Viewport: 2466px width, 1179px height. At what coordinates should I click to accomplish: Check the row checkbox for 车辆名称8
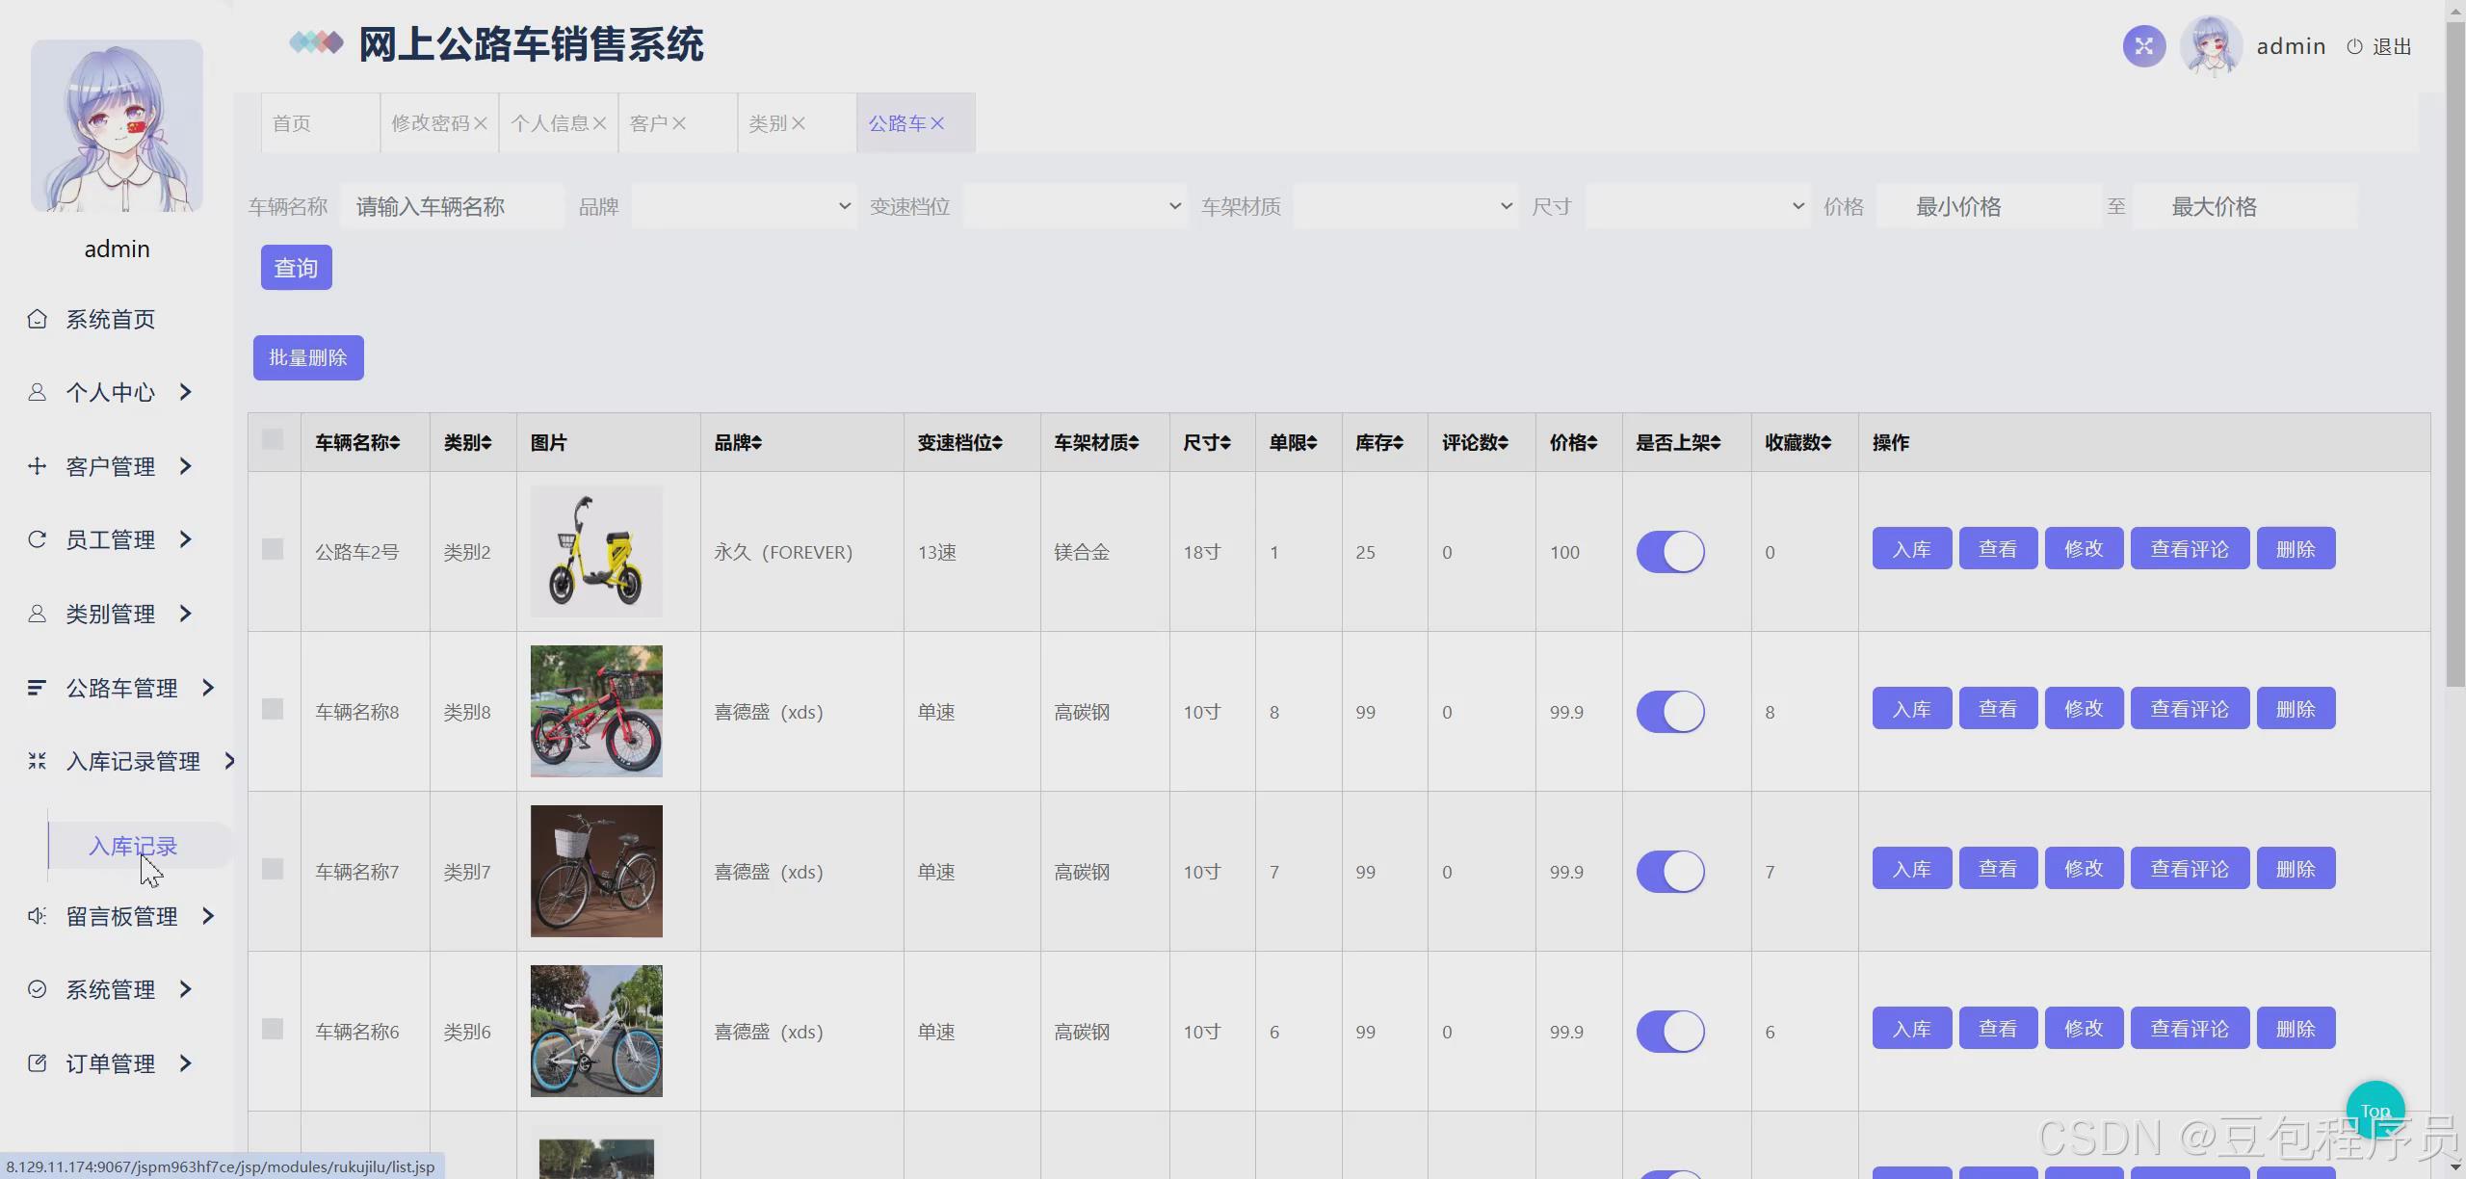coord(274,710)
